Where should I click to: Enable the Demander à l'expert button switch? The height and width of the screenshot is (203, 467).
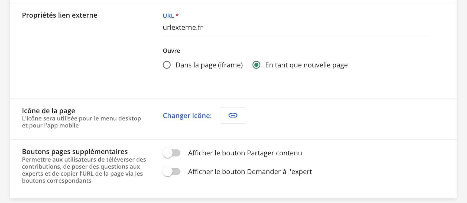[x=171, y=172]
